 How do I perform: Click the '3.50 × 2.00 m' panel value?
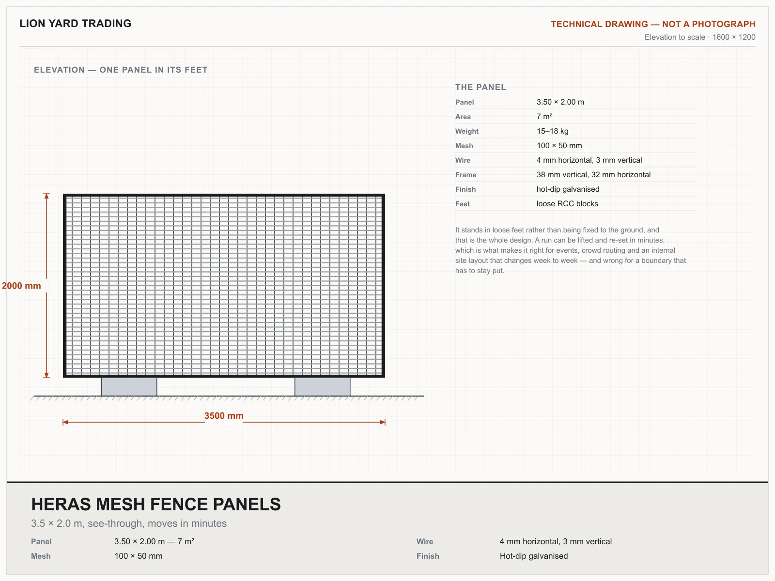tap(560, 102)
